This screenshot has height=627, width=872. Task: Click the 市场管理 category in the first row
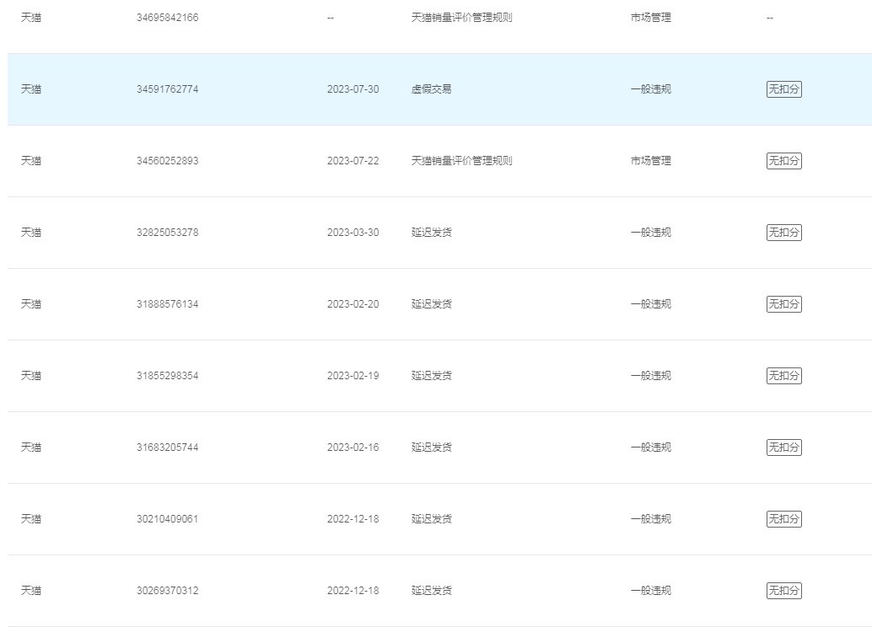(x=651, y=18)
